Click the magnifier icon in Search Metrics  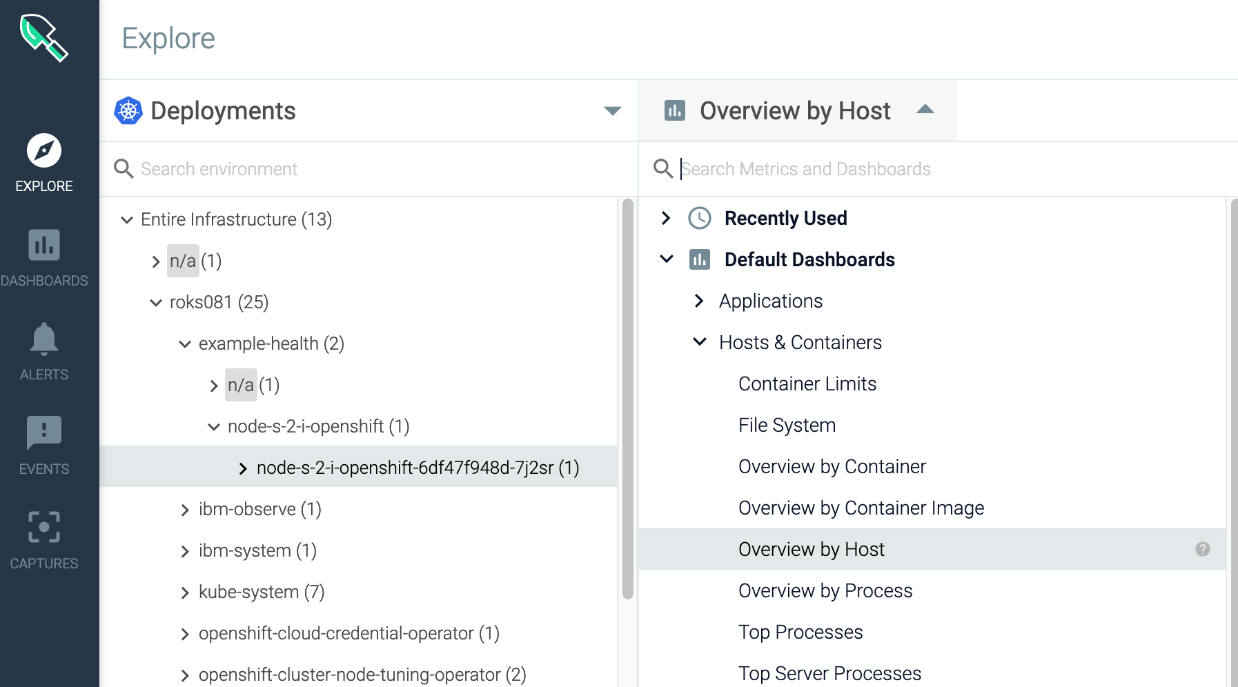(663, 169)
